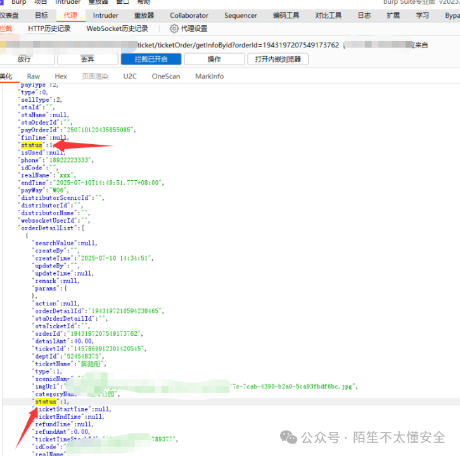Viewport: 460px width, 456px height.
Task: Click the websocketUserId line
Action: [54, 220]
